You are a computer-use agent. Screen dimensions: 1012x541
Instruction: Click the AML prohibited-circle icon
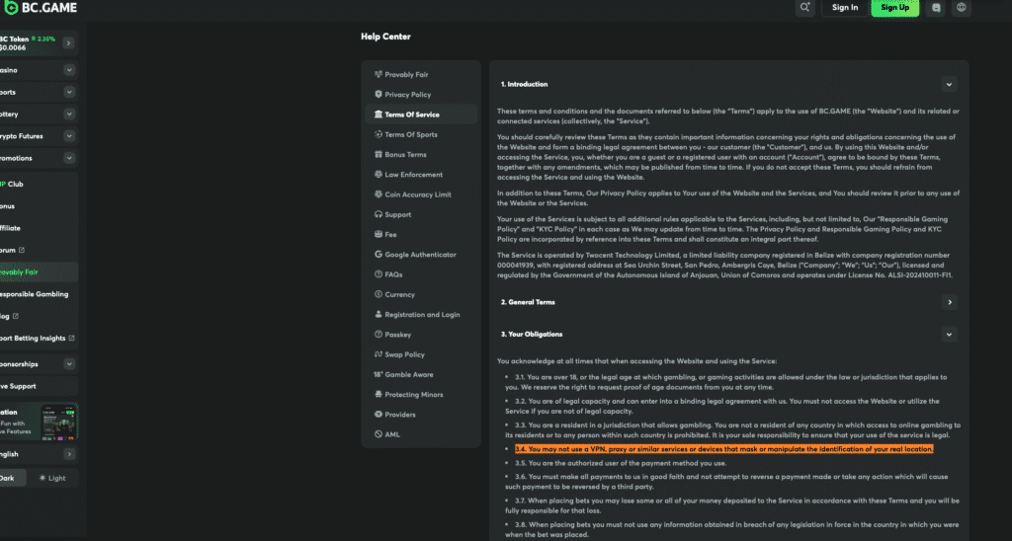pyautogui.click(x=379, y=434)
